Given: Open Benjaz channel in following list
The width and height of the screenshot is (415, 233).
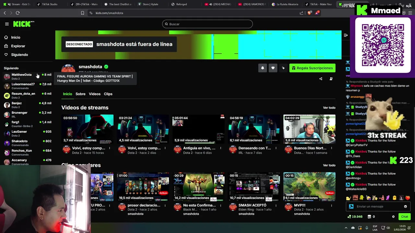Looking at the screenshot, I should 28,105.
